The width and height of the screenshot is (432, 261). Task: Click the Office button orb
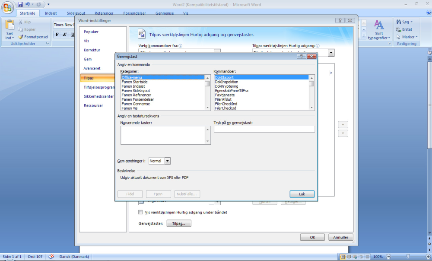(x=7, y=7)
